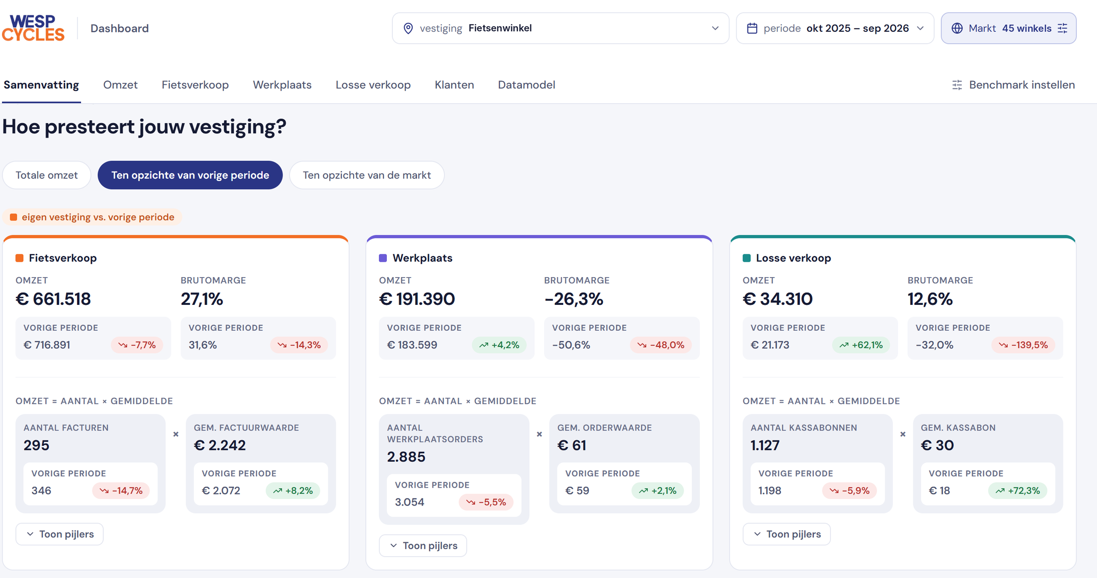Click Benchmark instellen
The height and width of the screenshot is (578, 1097).
click(x=1013, y=85)
